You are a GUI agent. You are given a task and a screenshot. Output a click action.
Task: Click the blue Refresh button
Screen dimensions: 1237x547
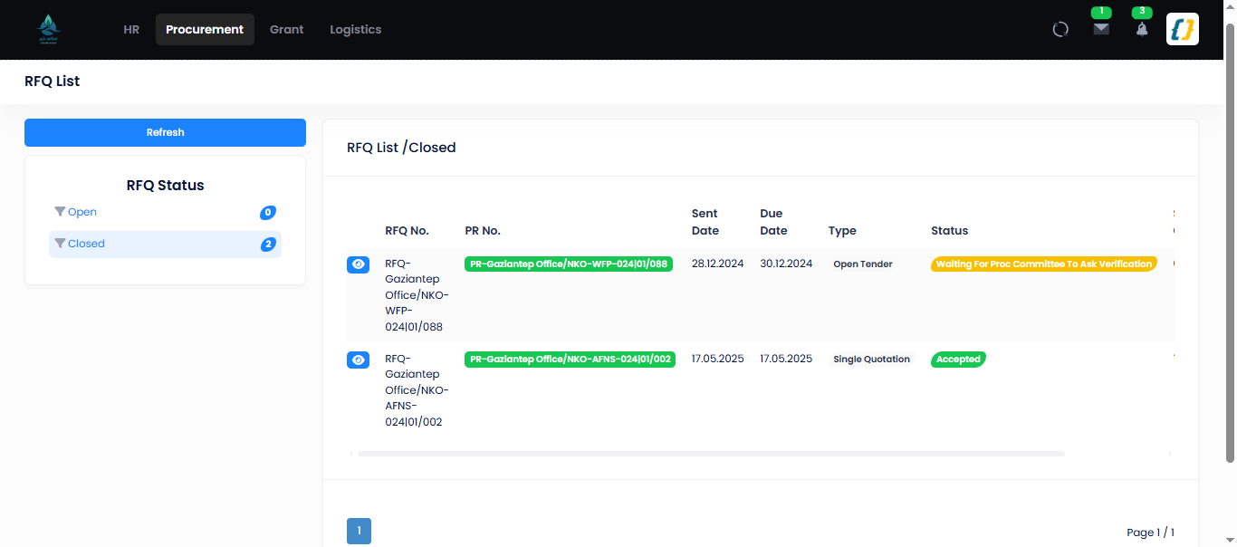point(165,132)
